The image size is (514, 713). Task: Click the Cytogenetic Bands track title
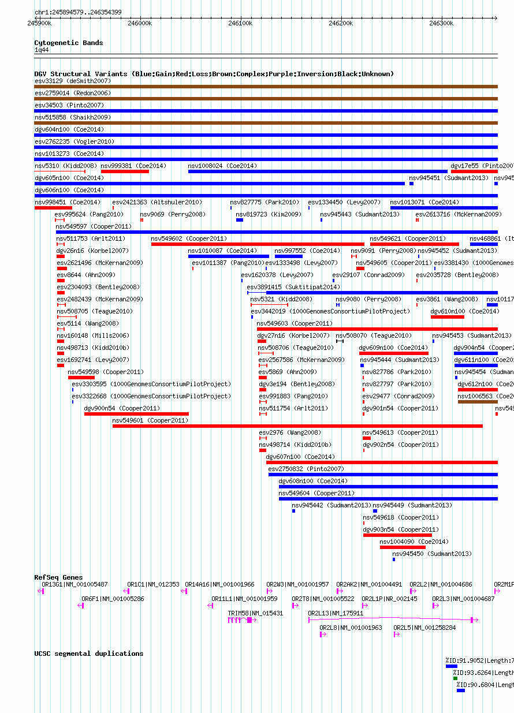(69, 43)
